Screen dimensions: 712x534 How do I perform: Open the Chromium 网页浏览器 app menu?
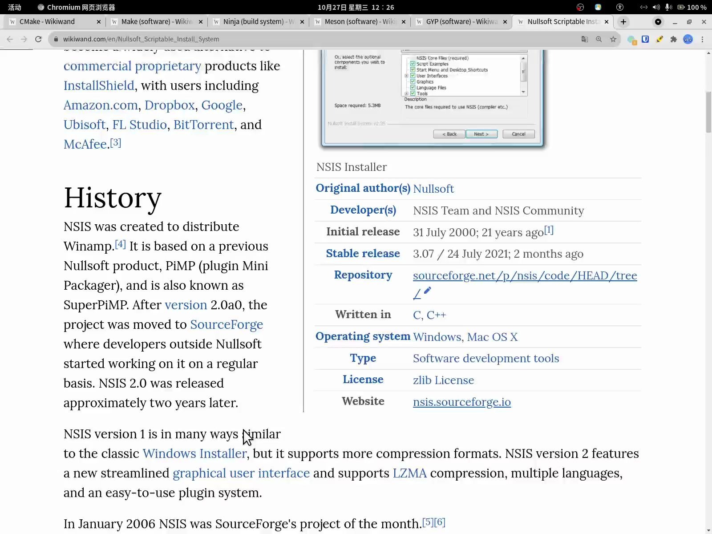click(77, 7)
